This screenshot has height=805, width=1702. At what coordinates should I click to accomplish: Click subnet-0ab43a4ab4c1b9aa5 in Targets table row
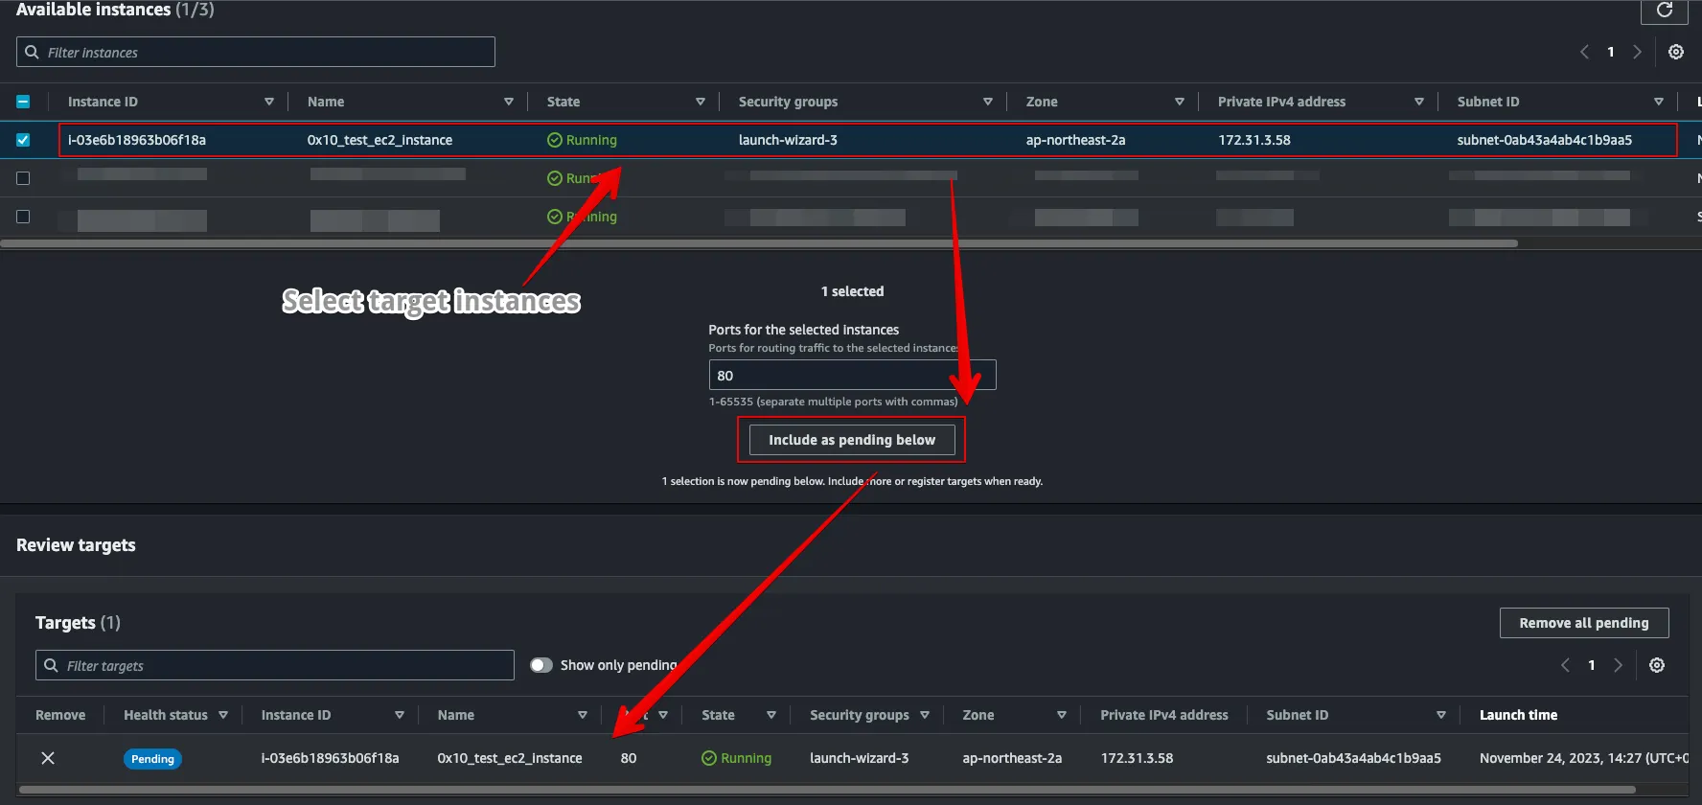tap(1354, 758)
